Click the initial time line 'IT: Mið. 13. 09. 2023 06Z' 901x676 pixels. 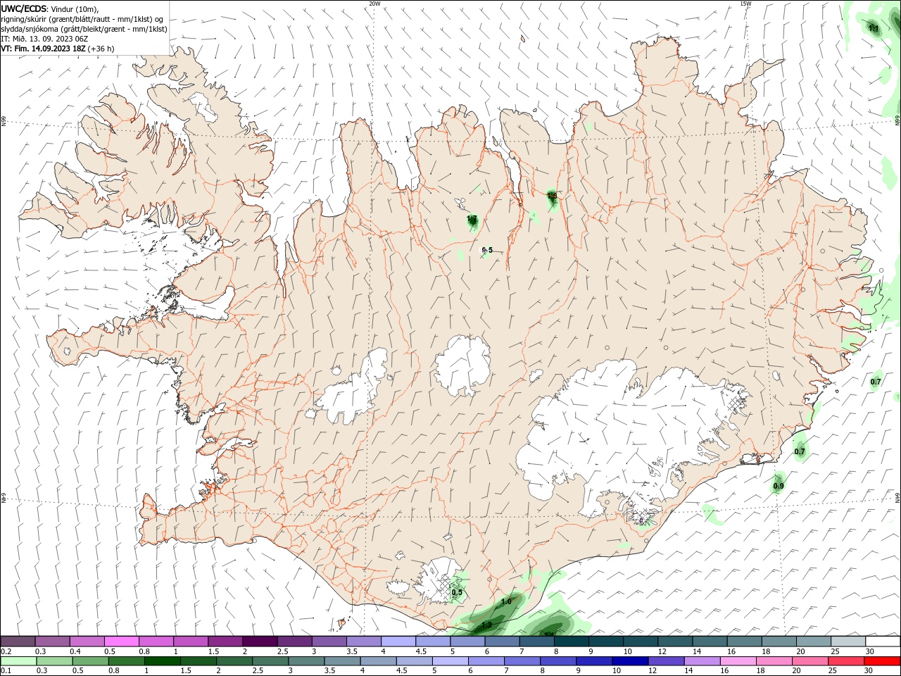pyautogui.click(x=44, y=39)
